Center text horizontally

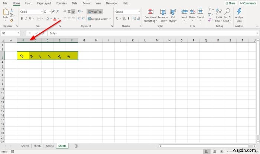pos(69,19)
